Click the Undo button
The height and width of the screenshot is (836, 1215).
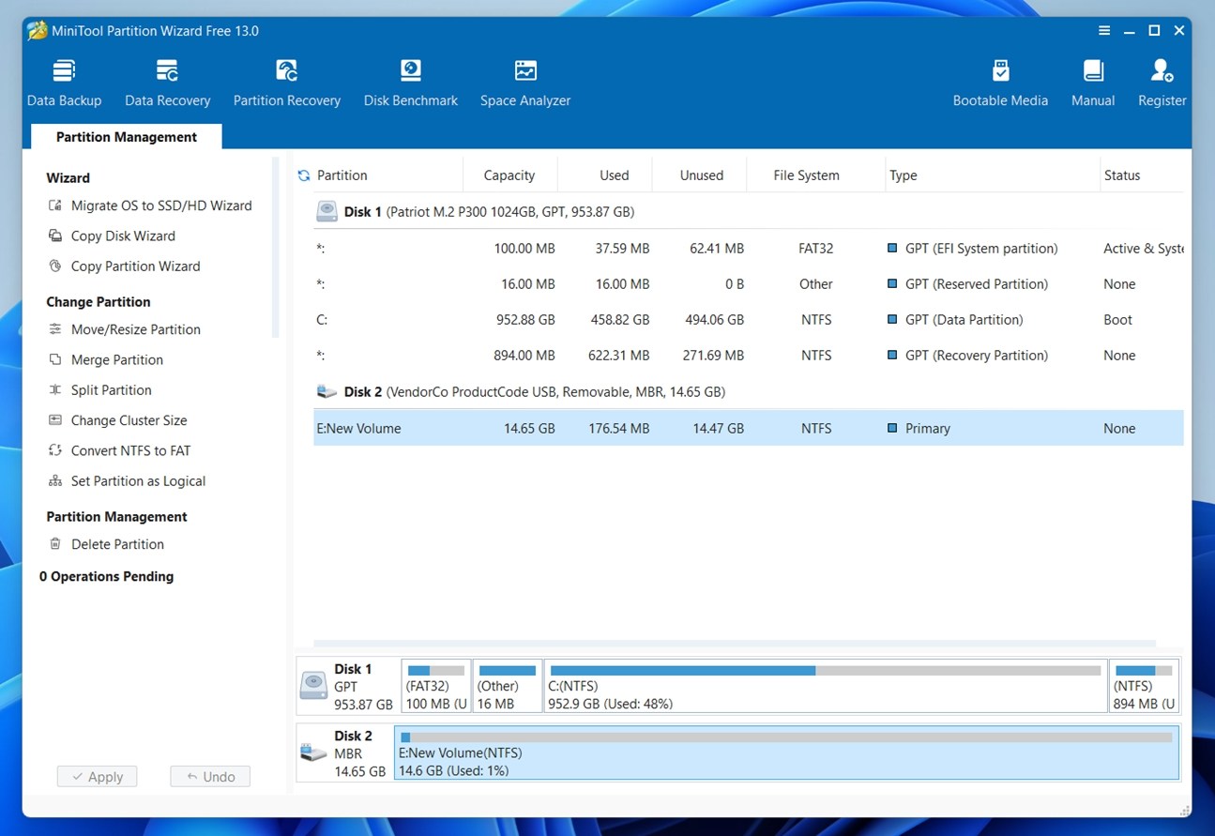(209, 776)
